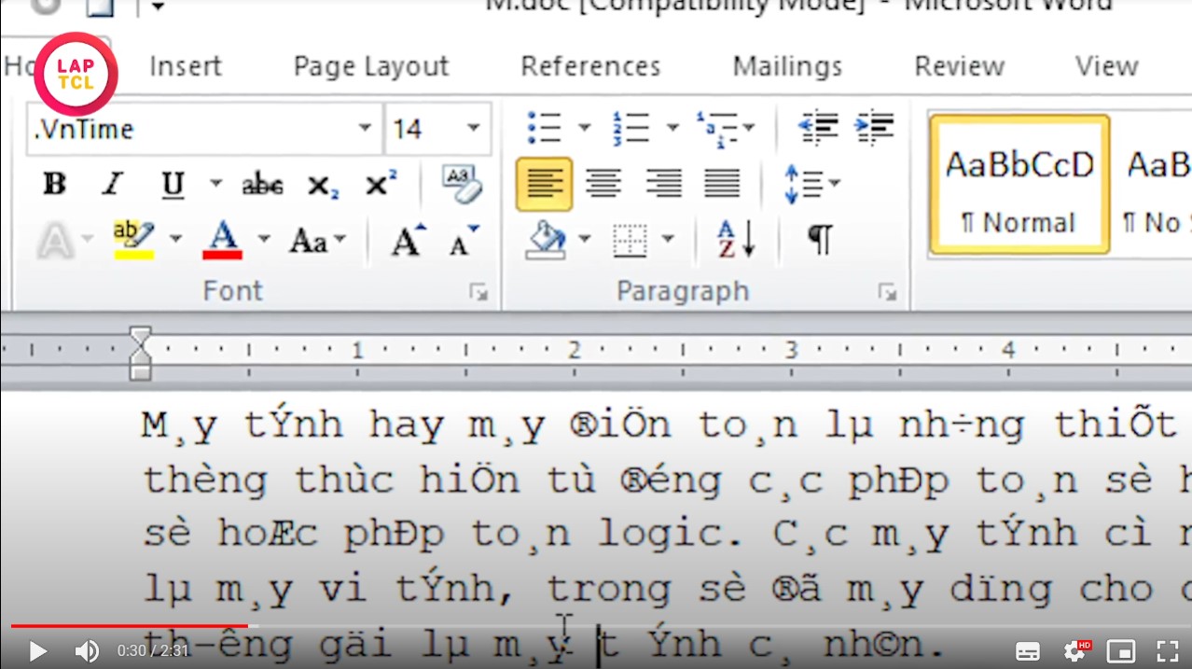Image resolution: width=1192 pixels, height=669 pixels.
Task: Switch to the Mailings ribbon tab
Action: point(786,66)
